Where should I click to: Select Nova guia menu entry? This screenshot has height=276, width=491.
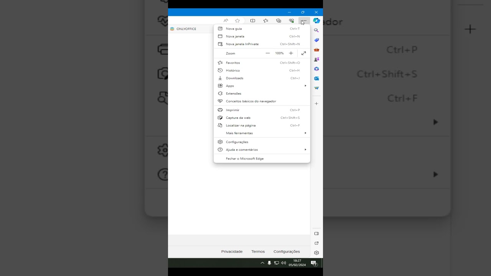point(262,29)
